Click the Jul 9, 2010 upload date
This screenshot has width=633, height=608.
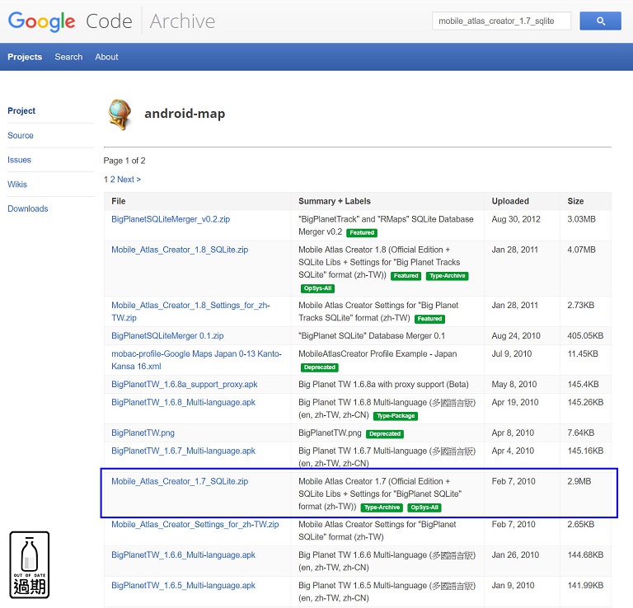tap(512, 353)
